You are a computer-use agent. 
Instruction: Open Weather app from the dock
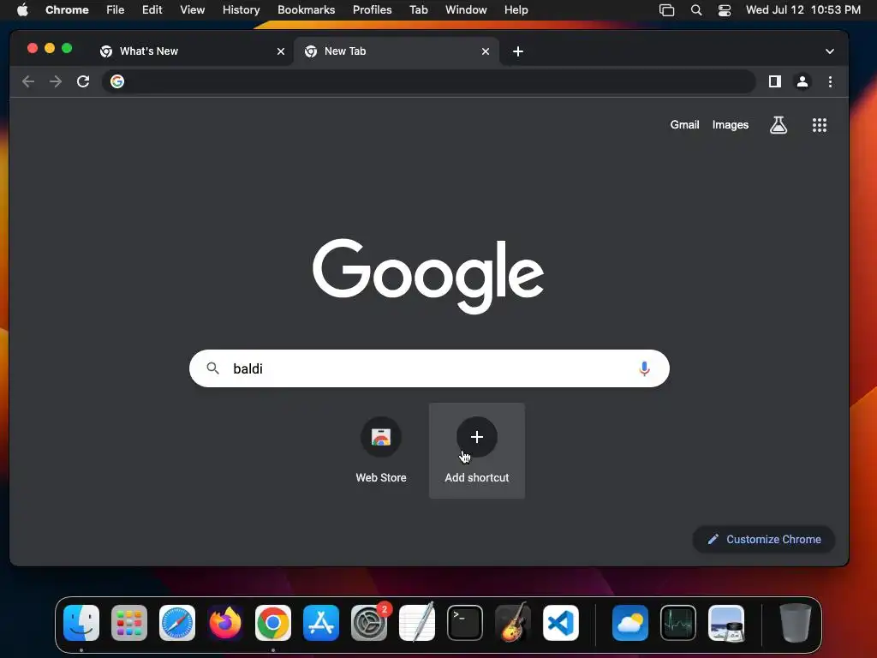click(x=630, y=623)
